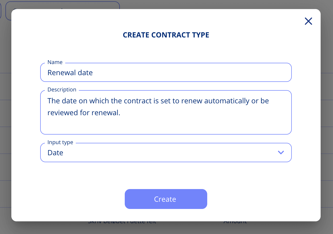Click the Description label above the text box
333x234 pixels.
(62, 90)
